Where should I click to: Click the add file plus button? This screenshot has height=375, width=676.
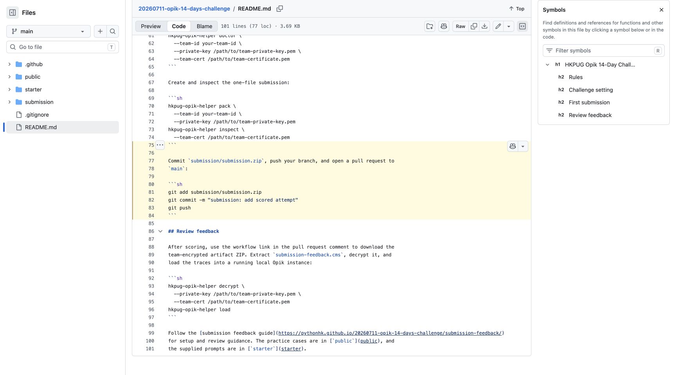pos(100,31)
